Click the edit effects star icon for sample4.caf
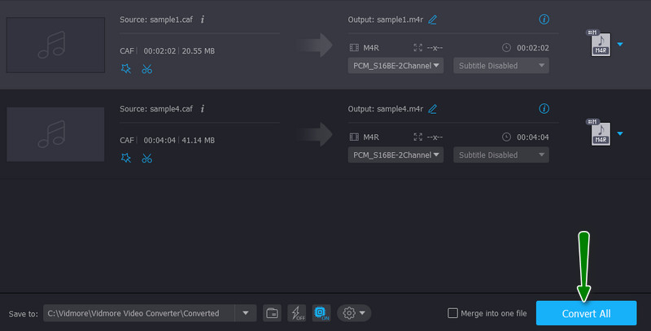651x331 pixels. point(125,158)
